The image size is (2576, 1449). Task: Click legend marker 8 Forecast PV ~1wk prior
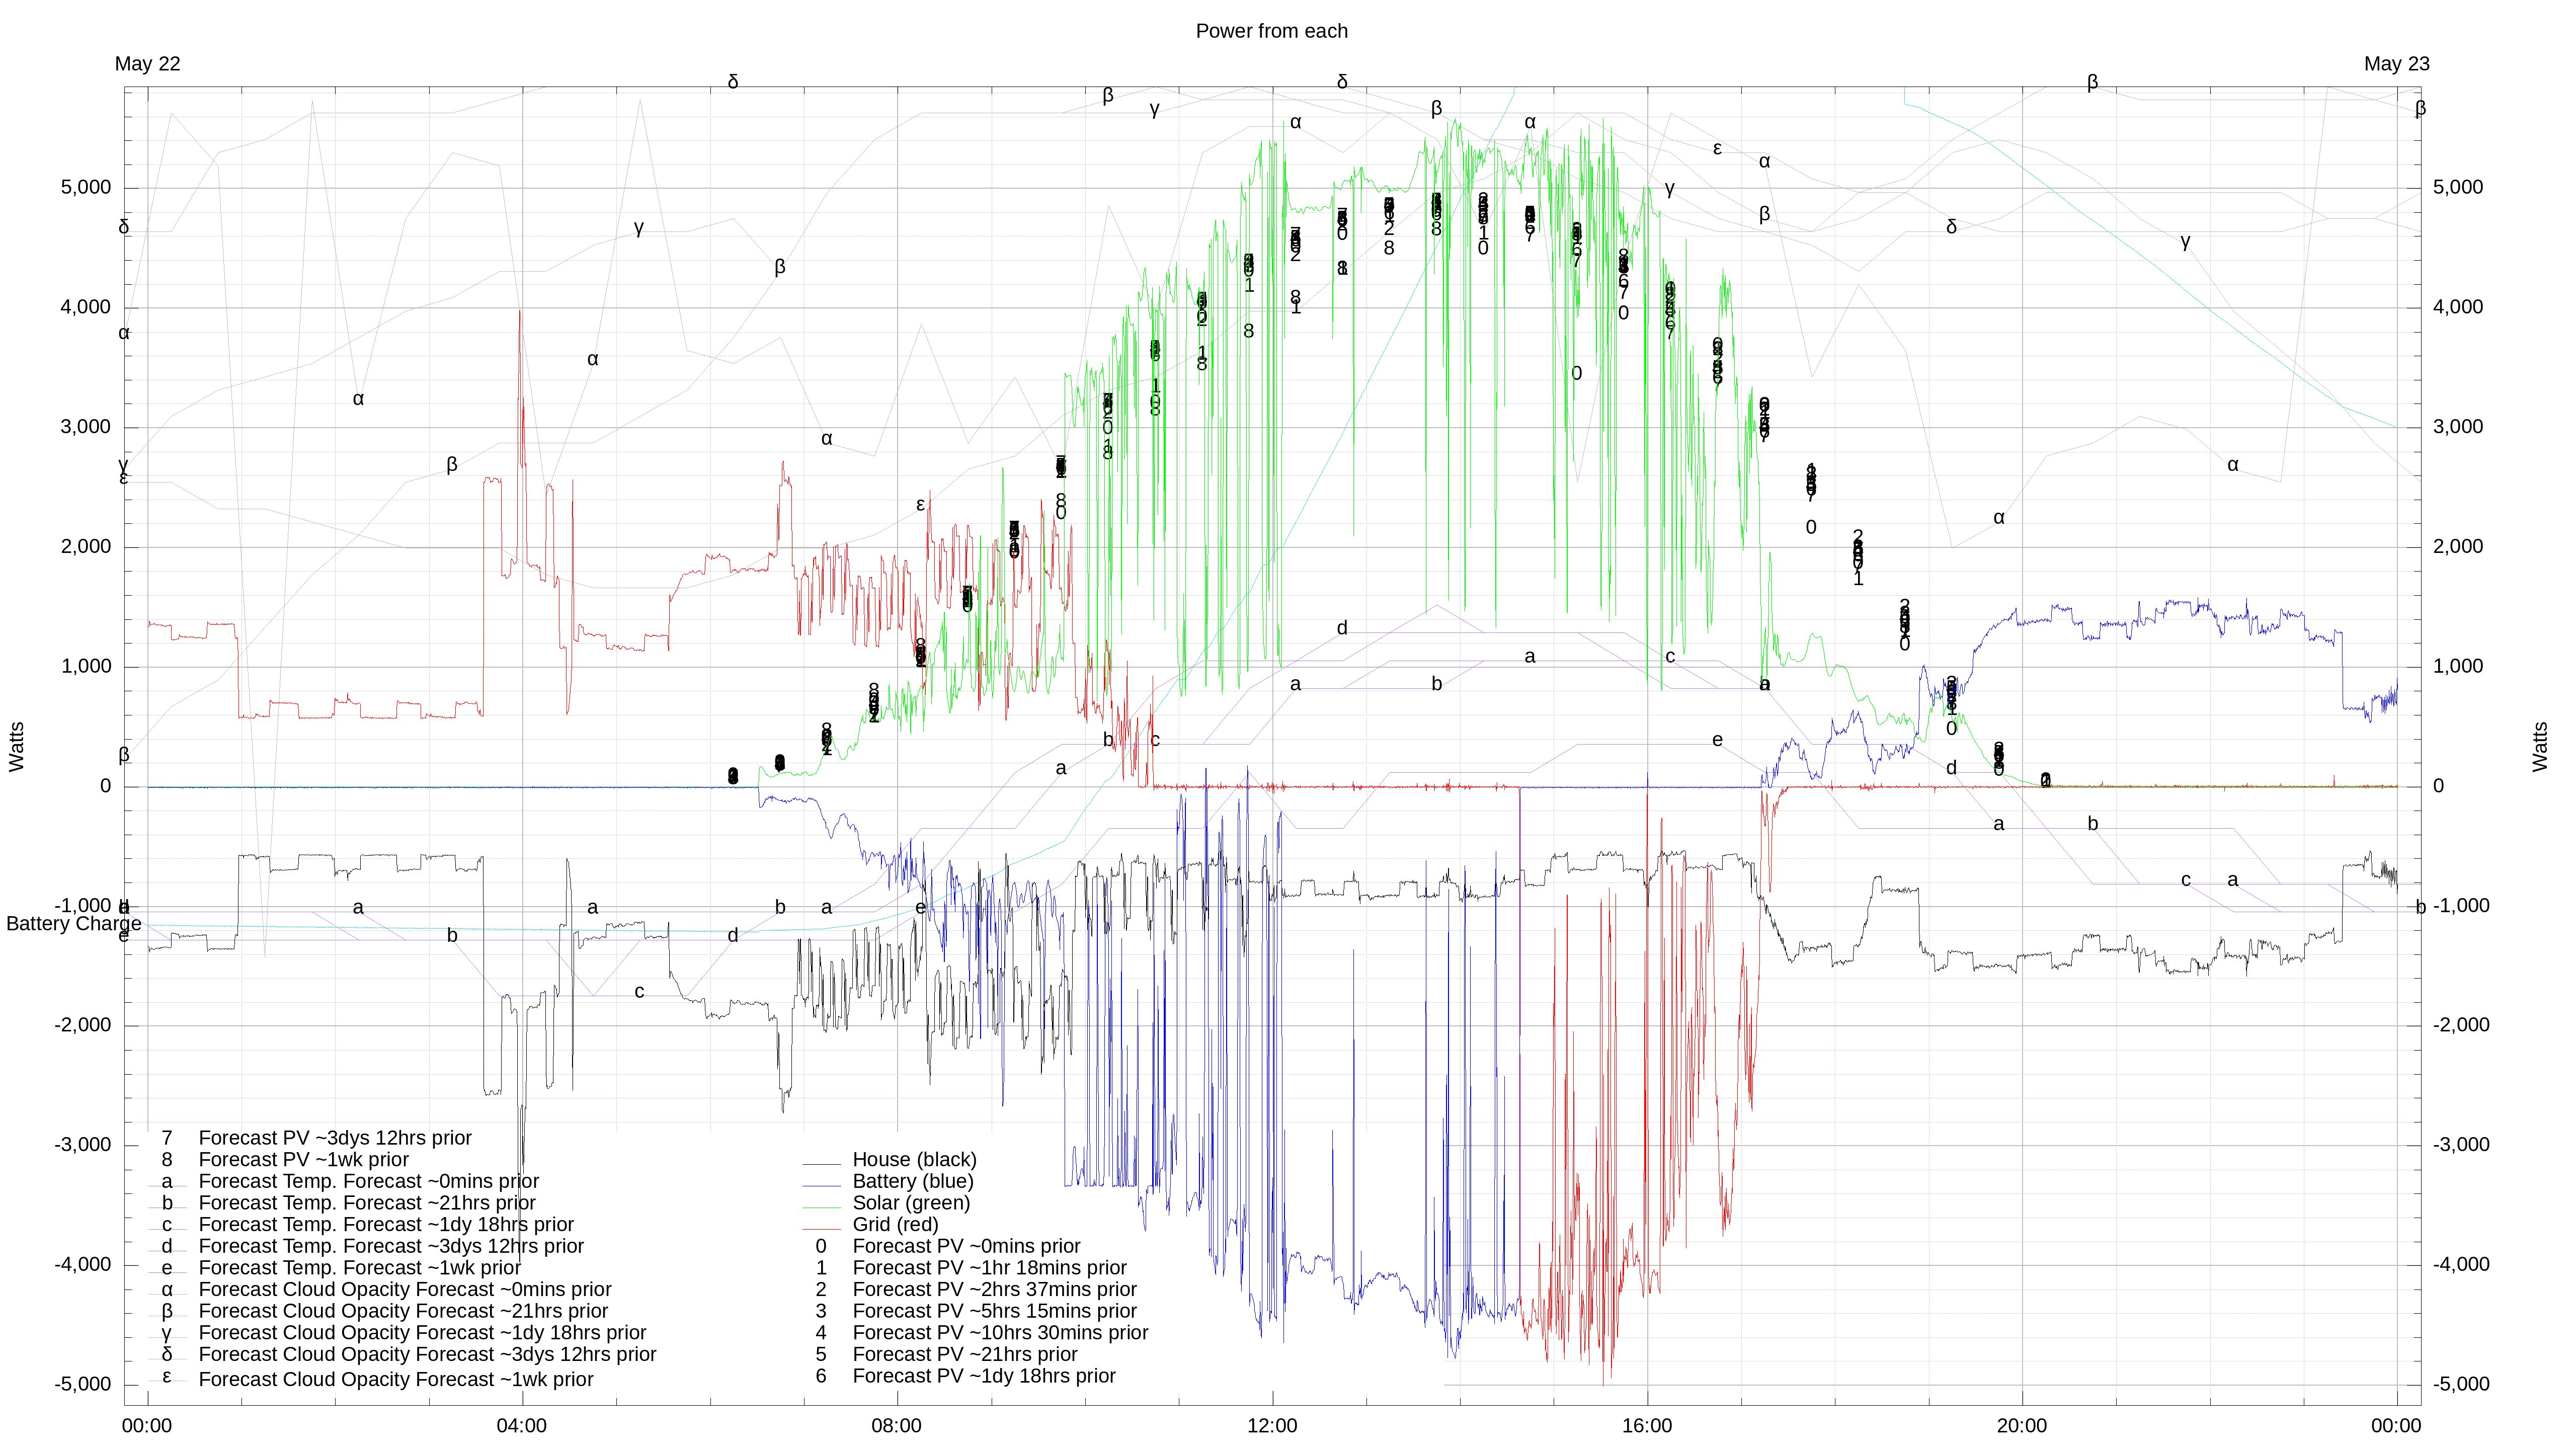point(167,1160)
